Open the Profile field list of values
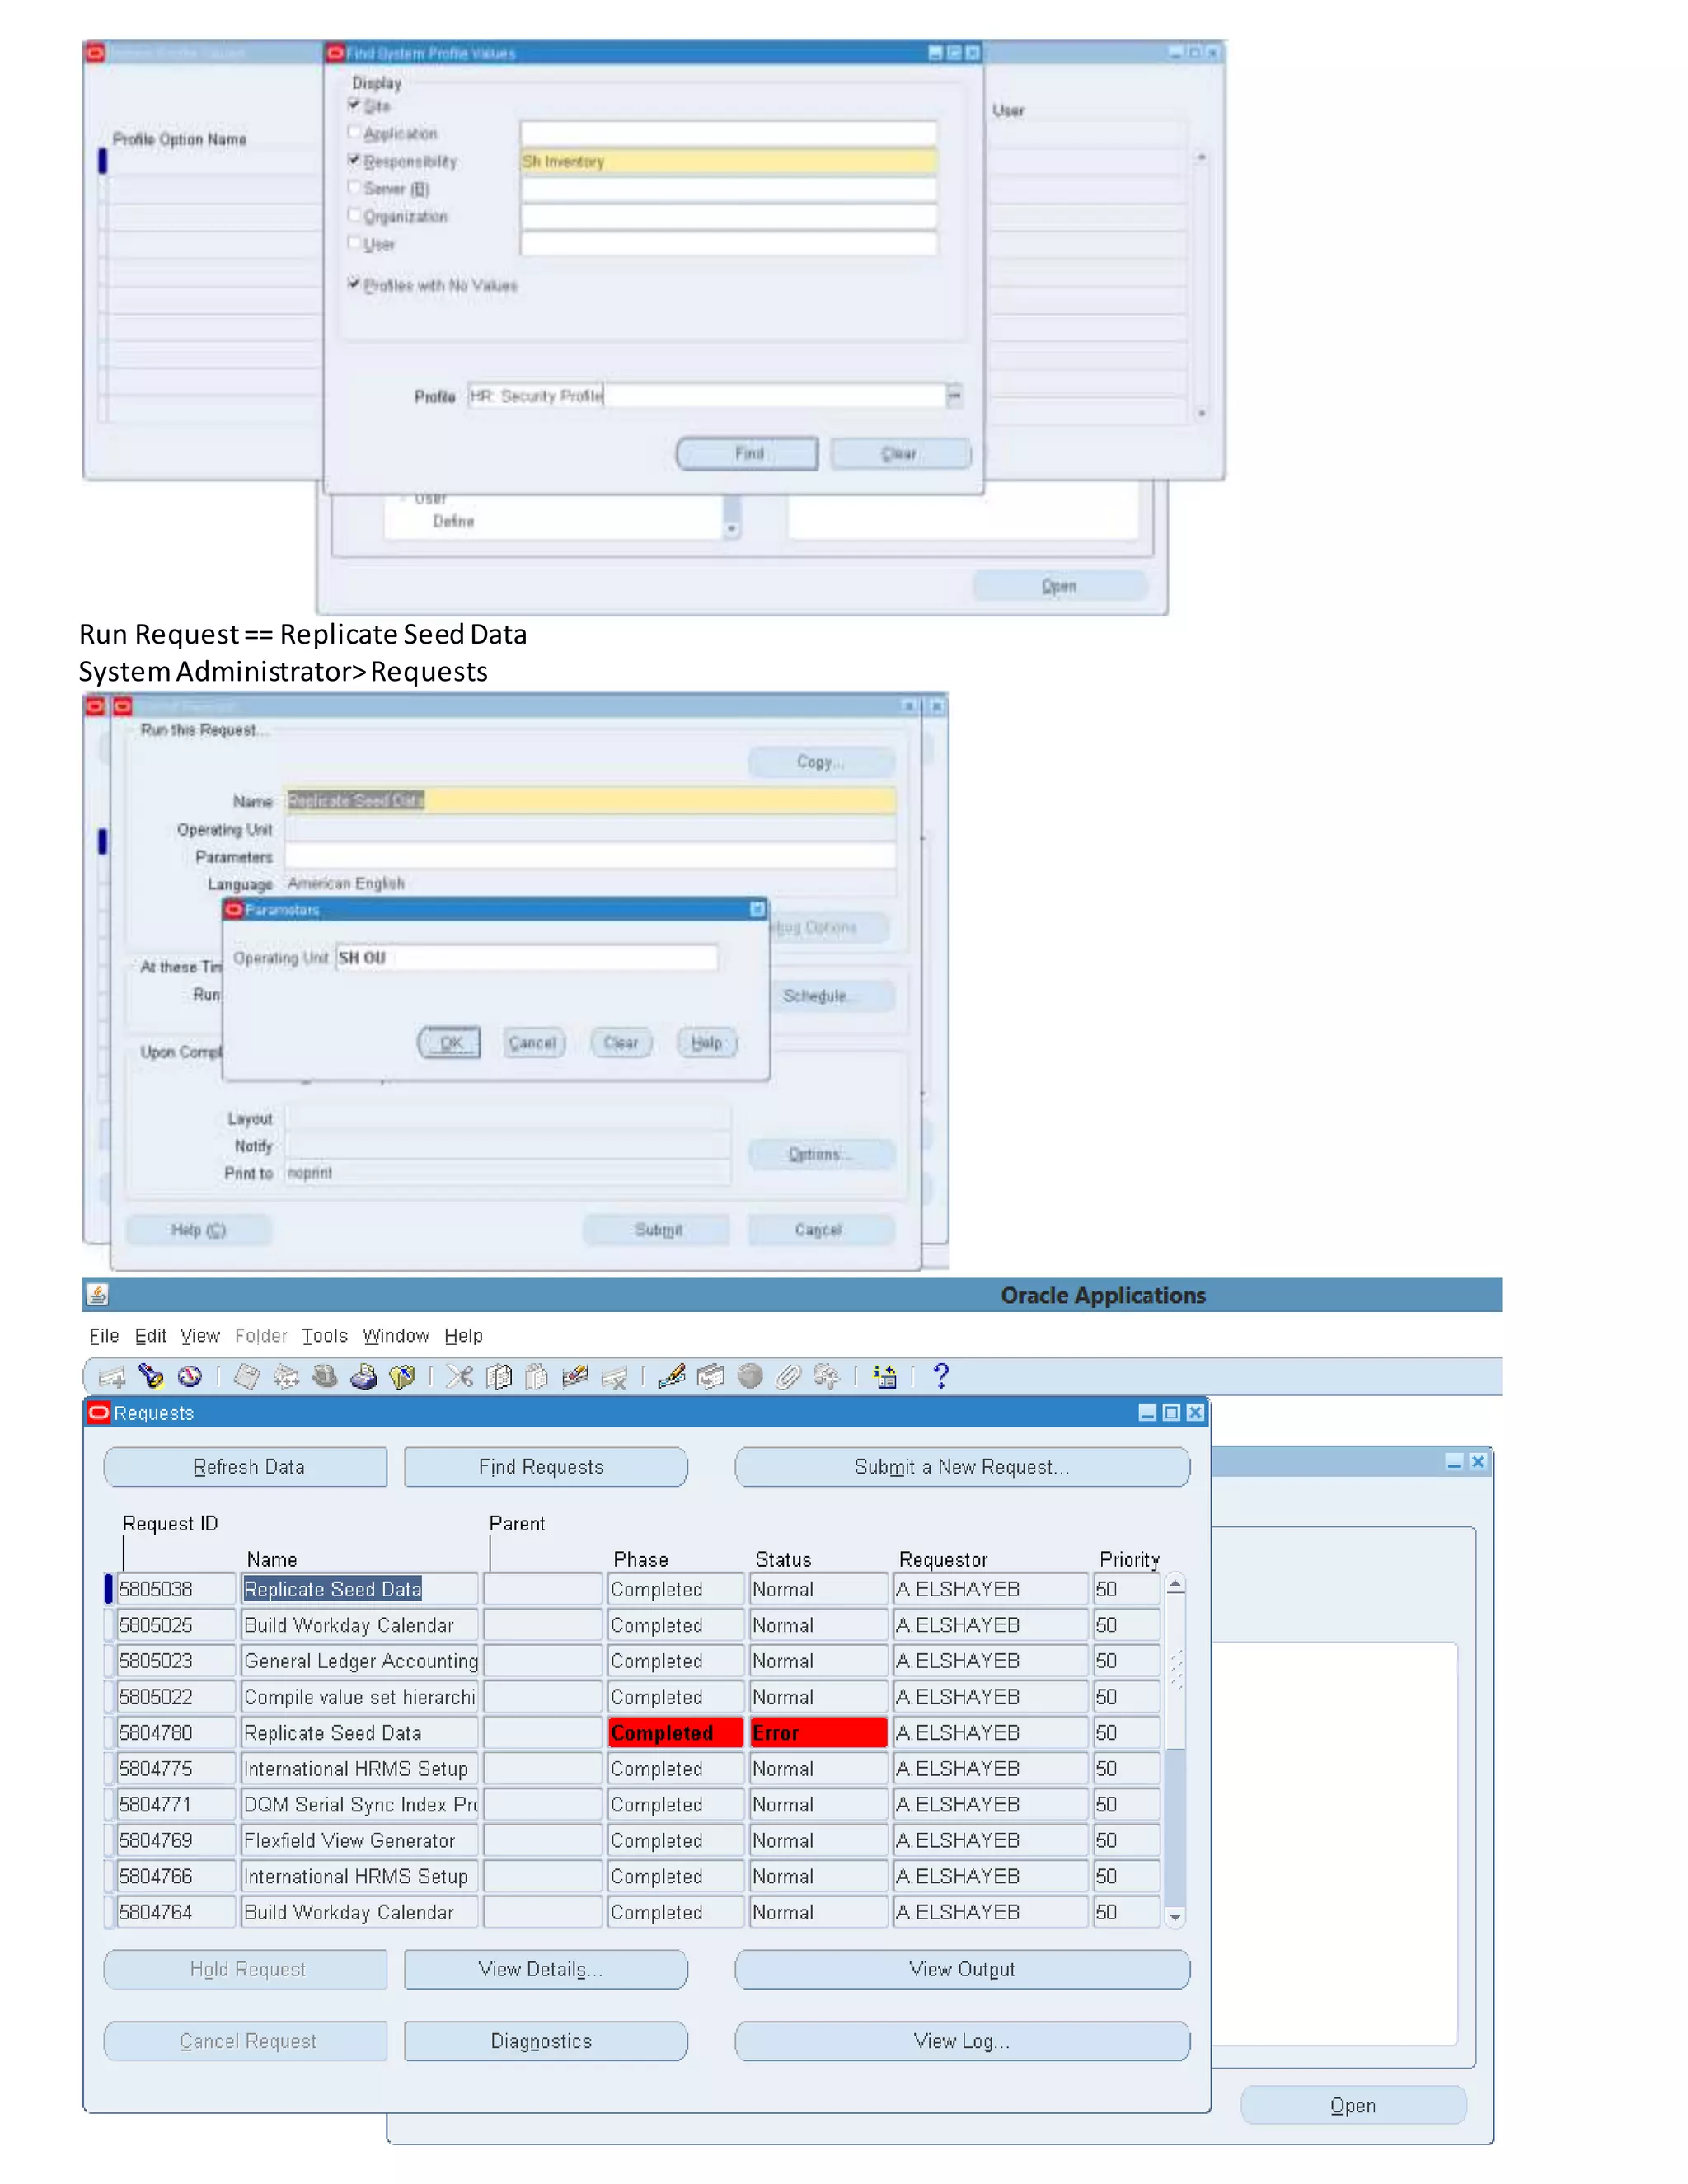The width and height of the screenshot is (1688, 2184). click(955, 395)
